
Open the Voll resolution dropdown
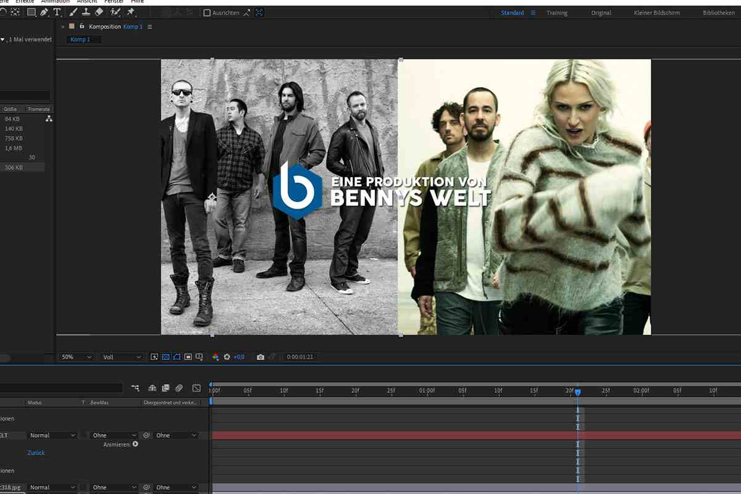[x=122, y=357]
